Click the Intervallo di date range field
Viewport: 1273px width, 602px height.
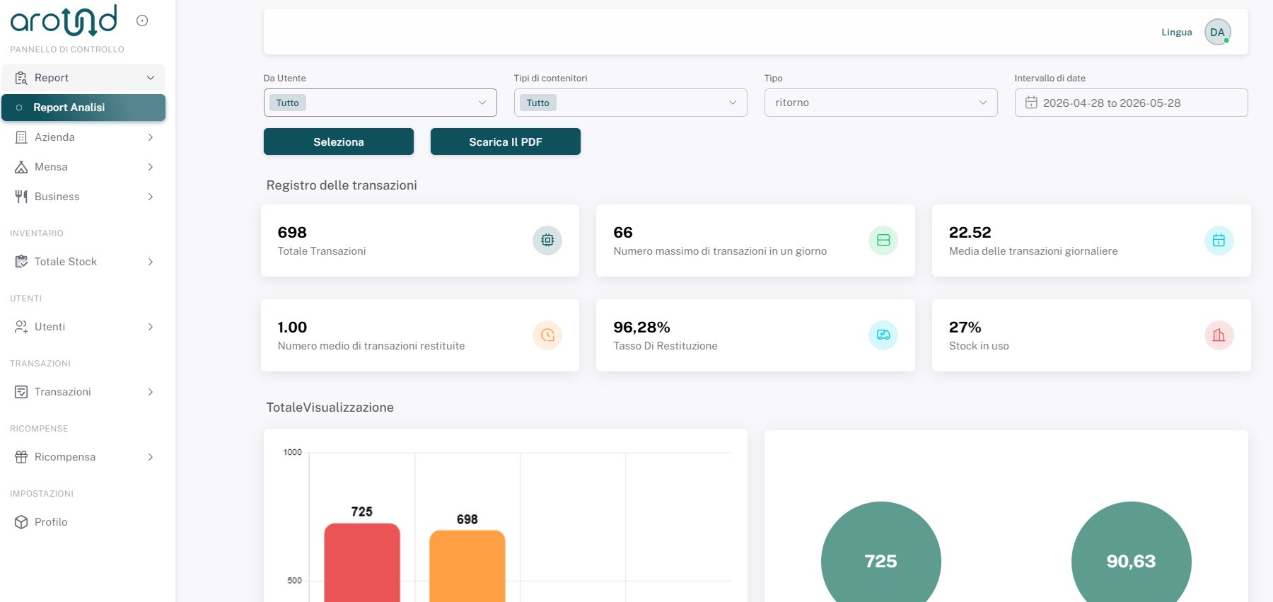click(x=1132, y=103)
